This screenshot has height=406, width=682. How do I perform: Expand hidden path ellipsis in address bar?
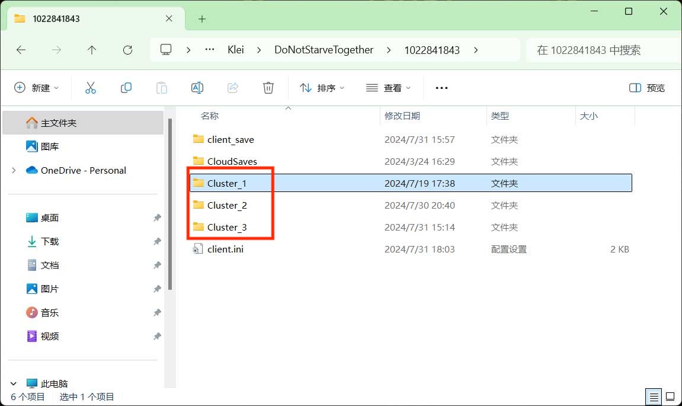click(210, 50)
